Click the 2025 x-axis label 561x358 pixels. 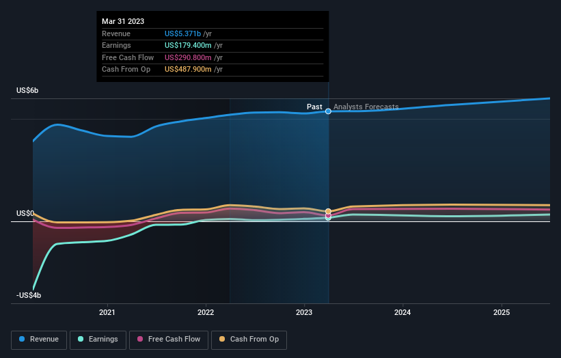click(502, 312)
